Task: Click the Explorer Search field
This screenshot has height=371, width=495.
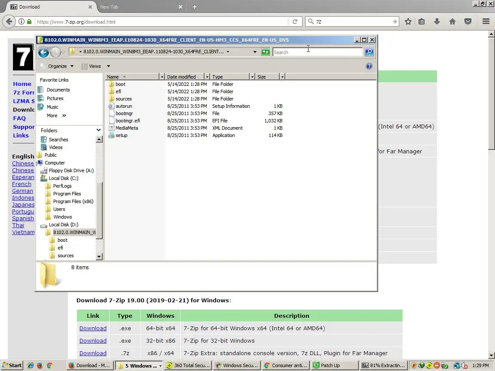Action: 318,52
